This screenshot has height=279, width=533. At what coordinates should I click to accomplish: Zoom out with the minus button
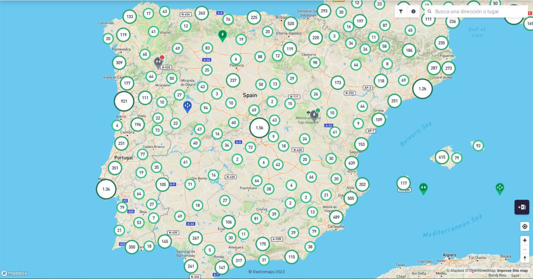[525, 249]
